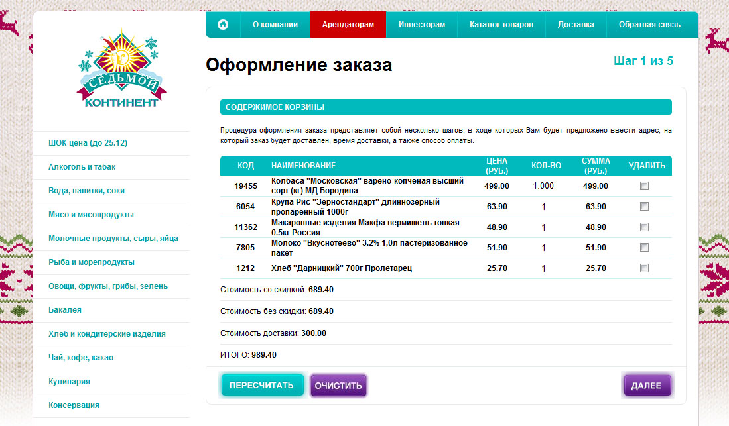Click the СОДЕРЖИМОЕ КОРЗИНЫ section header
729x426 pixels.
(446, 107)
